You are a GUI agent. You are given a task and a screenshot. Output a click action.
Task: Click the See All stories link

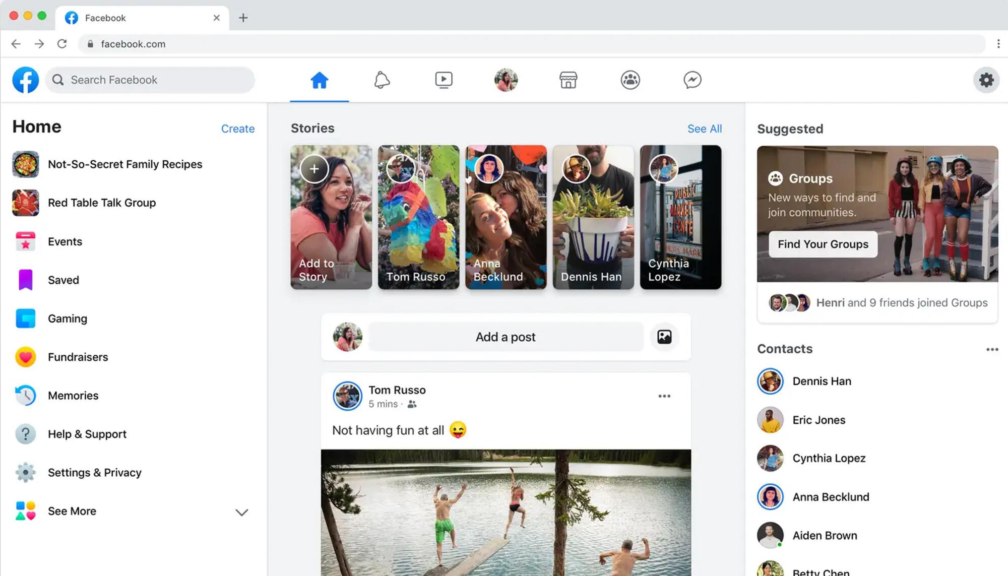tap(705, 128)
